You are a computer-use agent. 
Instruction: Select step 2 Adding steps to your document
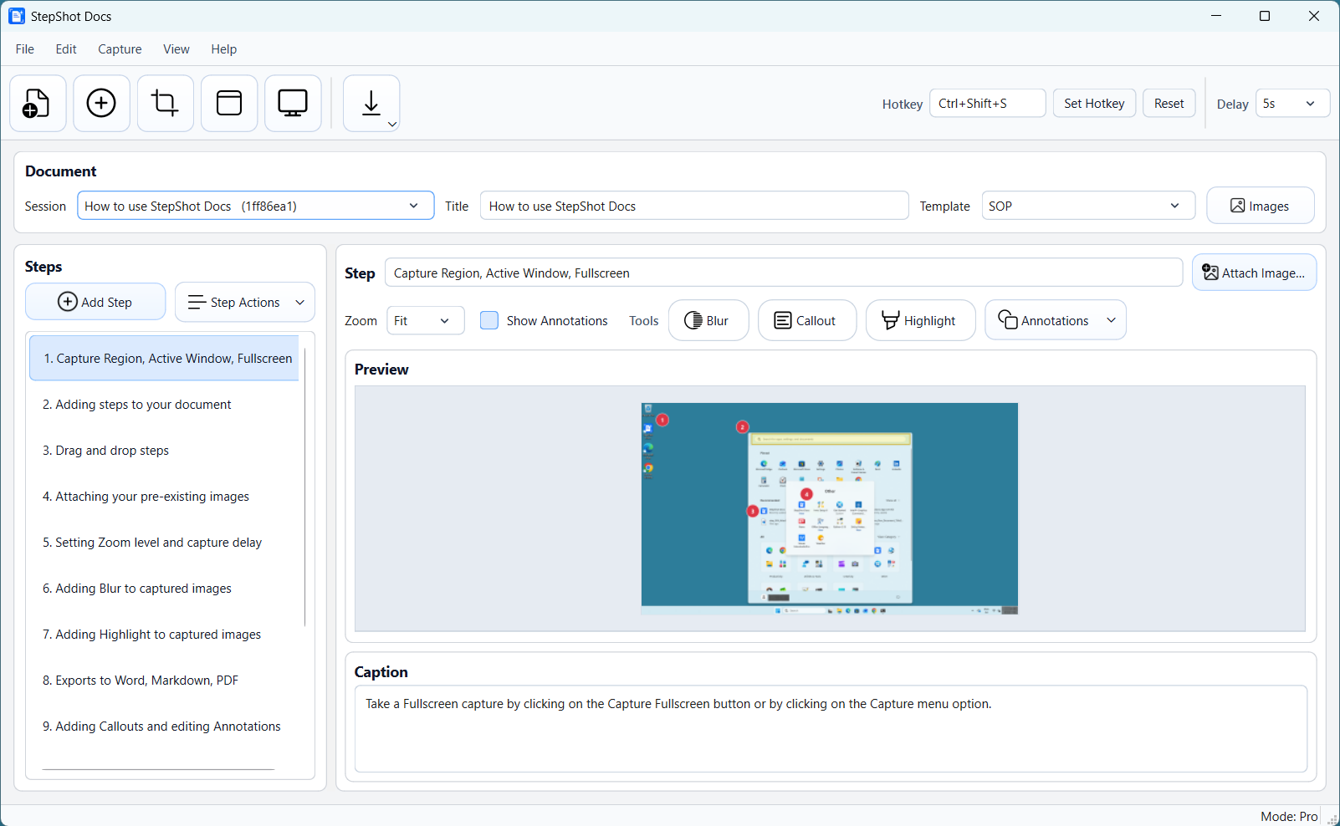164,404
